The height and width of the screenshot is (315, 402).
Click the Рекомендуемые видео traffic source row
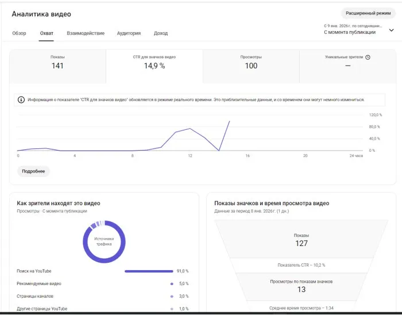(103, 284)
